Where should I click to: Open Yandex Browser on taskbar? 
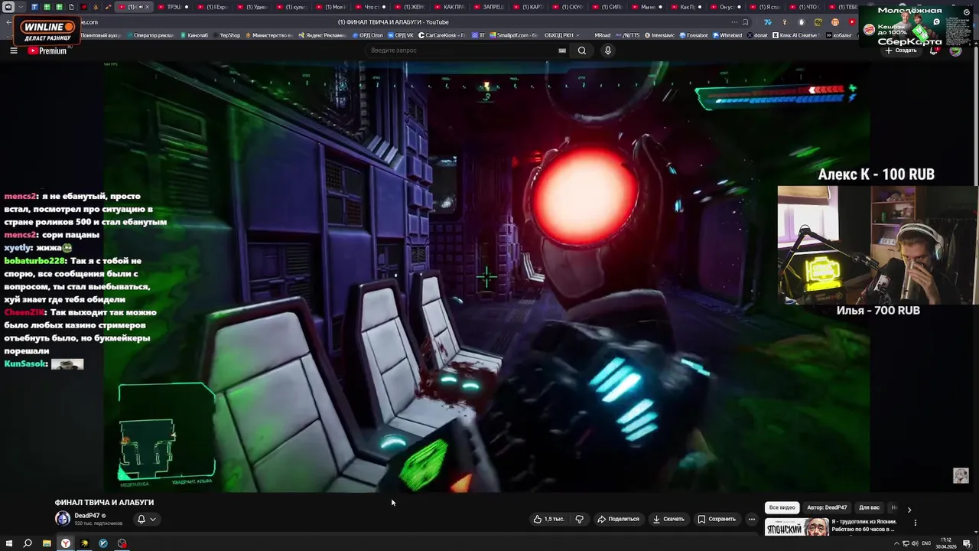66,543
